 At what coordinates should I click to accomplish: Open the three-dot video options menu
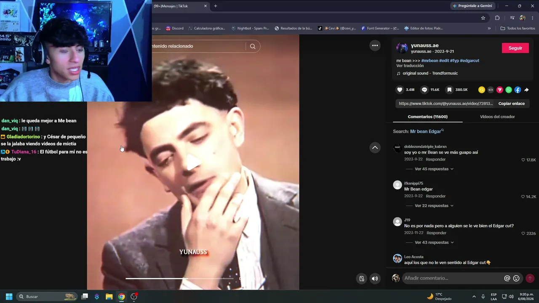375,45
